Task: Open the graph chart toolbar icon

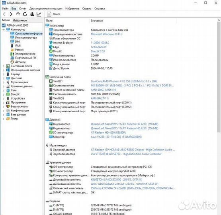Action: click(39, 14)
